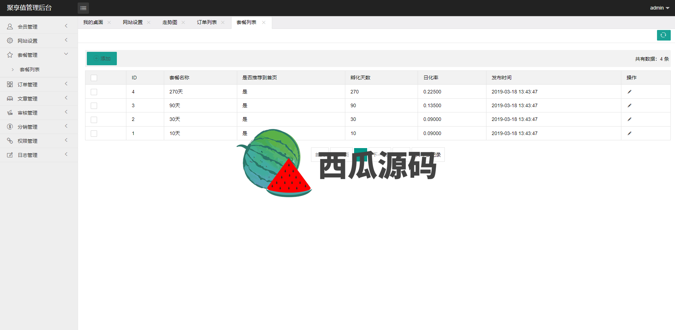Switch to the 走势图 tab
The image size is (675, 330).
pos(170,22)
